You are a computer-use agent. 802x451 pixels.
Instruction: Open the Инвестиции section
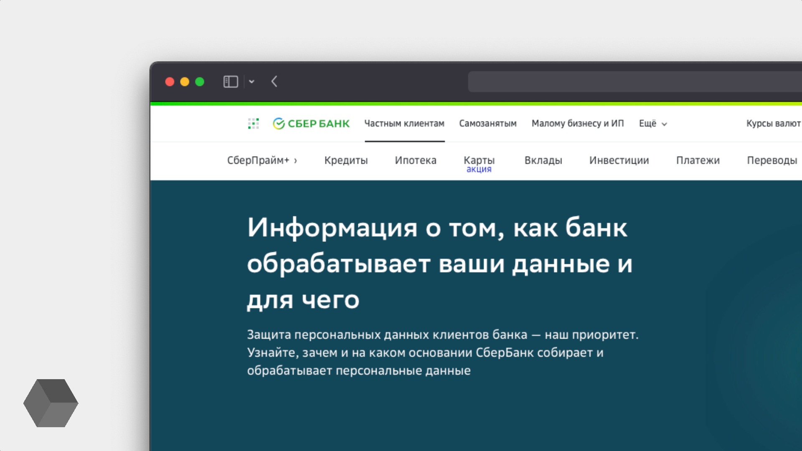(619, 160)
